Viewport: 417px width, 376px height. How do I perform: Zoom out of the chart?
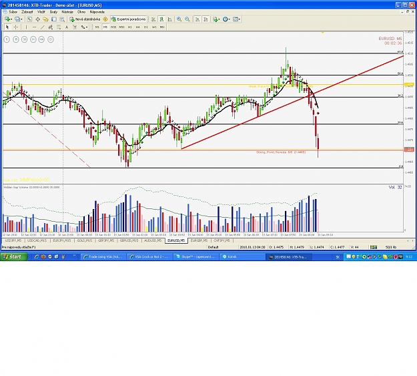tap(187, 19)
